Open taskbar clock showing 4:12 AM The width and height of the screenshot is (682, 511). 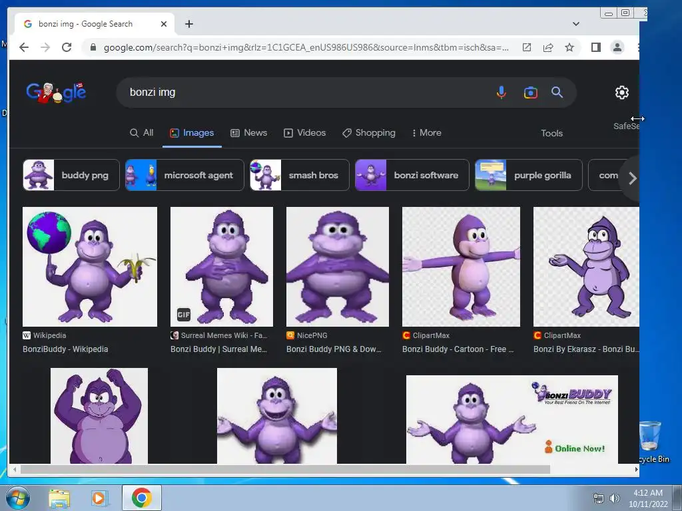pyautogui.click(x=648, y=498)
